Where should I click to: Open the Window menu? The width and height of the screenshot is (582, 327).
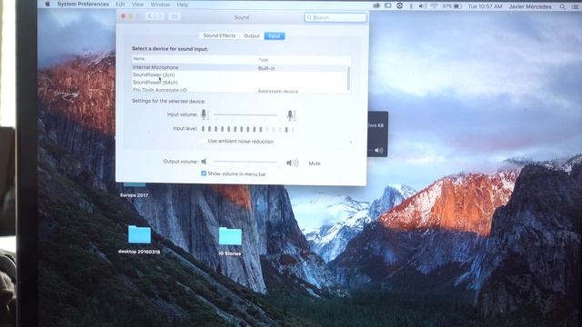click(160, 5)
